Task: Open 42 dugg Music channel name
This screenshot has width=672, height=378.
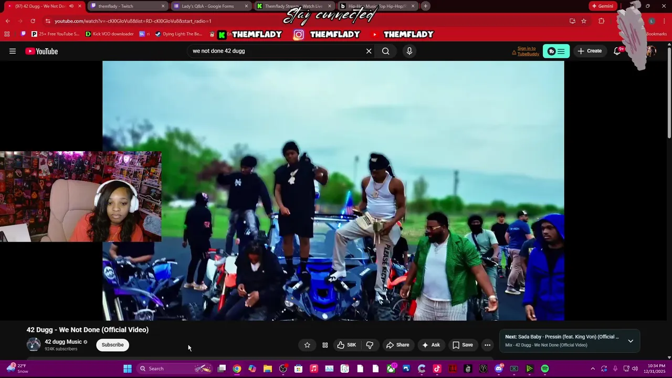Action: coord(63,342)
